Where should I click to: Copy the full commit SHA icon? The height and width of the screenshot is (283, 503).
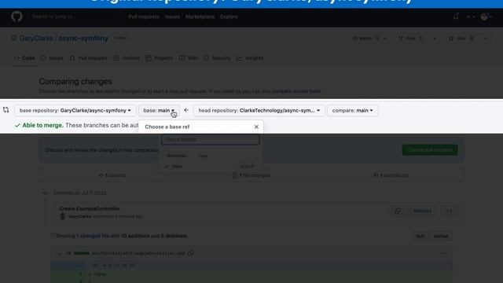(398, 211)
